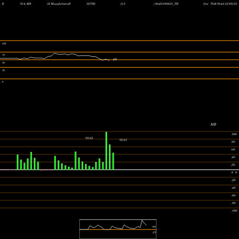This screenshot has width=239, height=239.
Task: Click the RSI axis label '70'
Action: click(x=3, y=55)
